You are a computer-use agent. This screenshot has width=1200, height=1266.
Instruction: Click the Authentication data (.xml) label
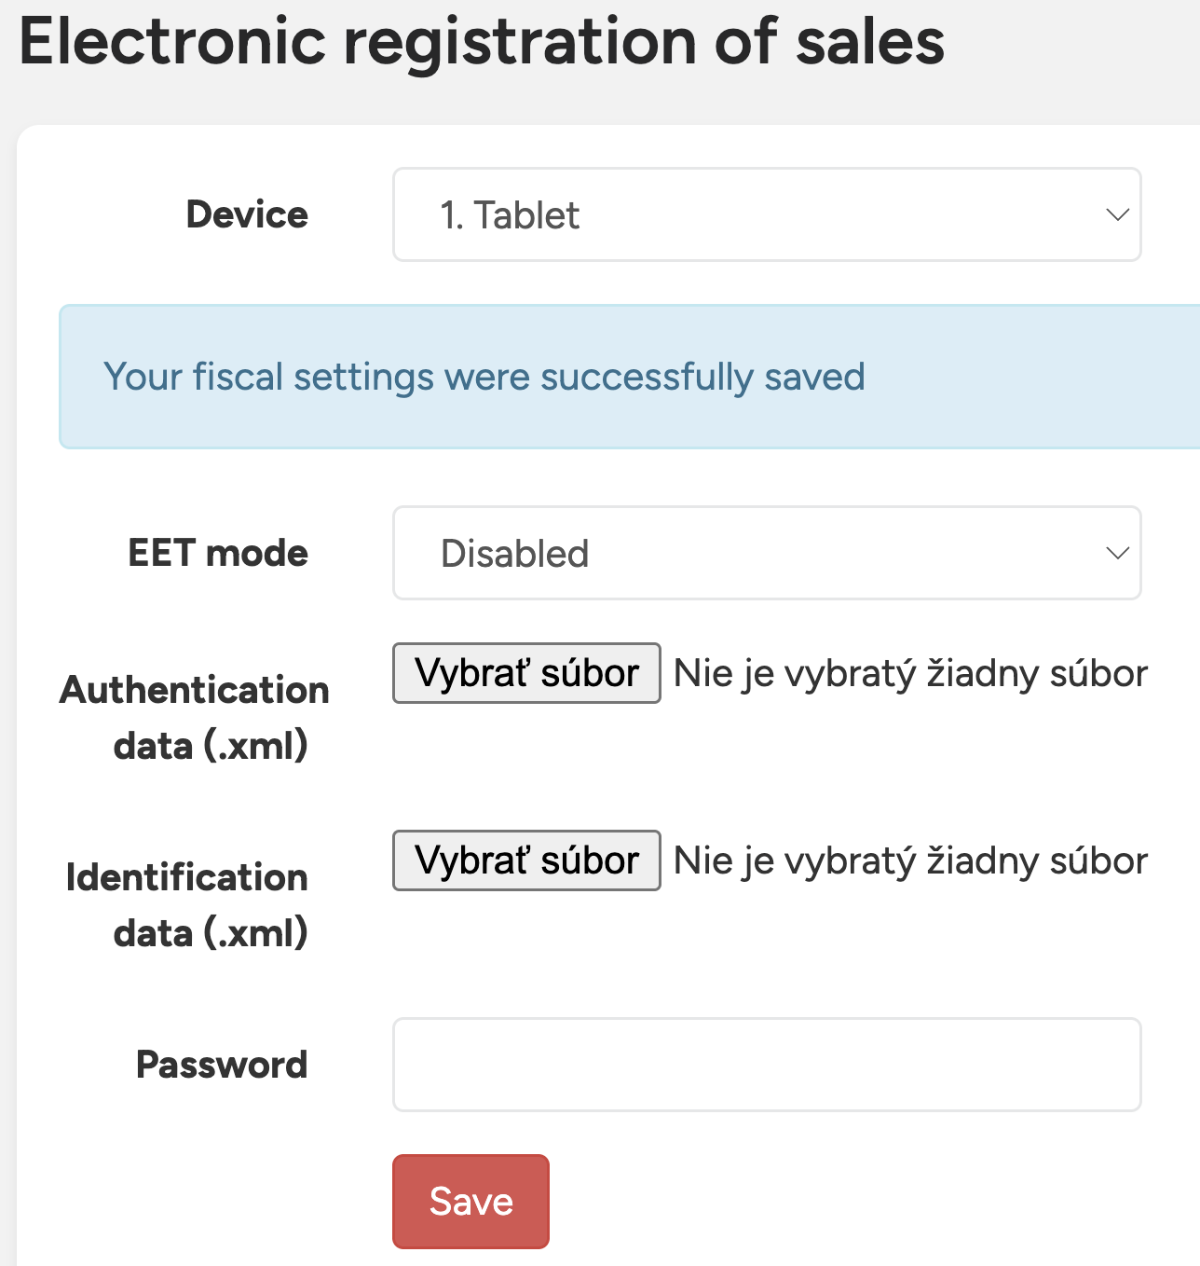[195, 717]
